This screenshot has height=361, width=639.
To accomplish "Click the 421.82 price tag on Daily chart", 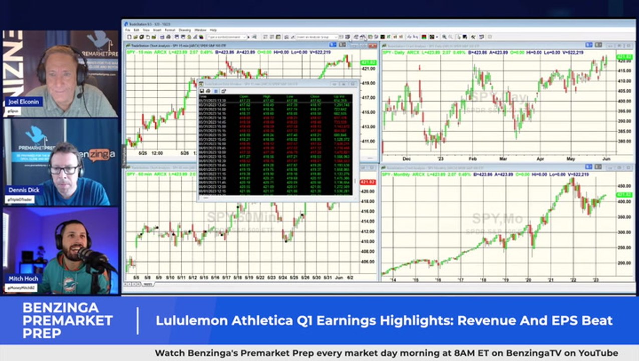I will [x=624, y=57].
